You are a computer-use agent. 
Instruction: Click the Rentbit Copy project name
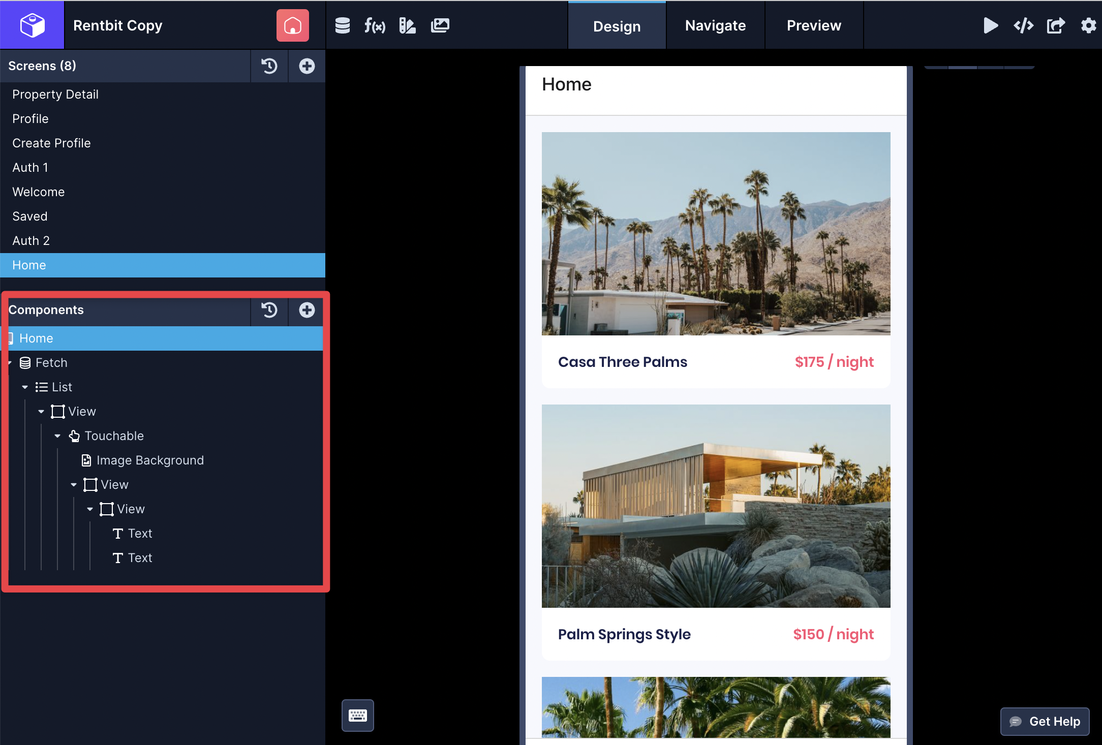(x=118, y=25)
